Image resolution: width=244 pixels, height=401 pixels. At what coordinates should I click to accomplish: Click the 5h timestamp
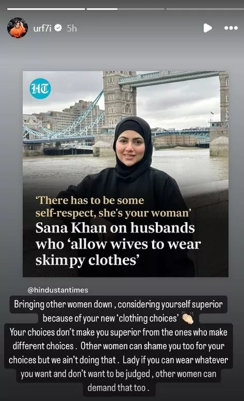click(72, 28)
